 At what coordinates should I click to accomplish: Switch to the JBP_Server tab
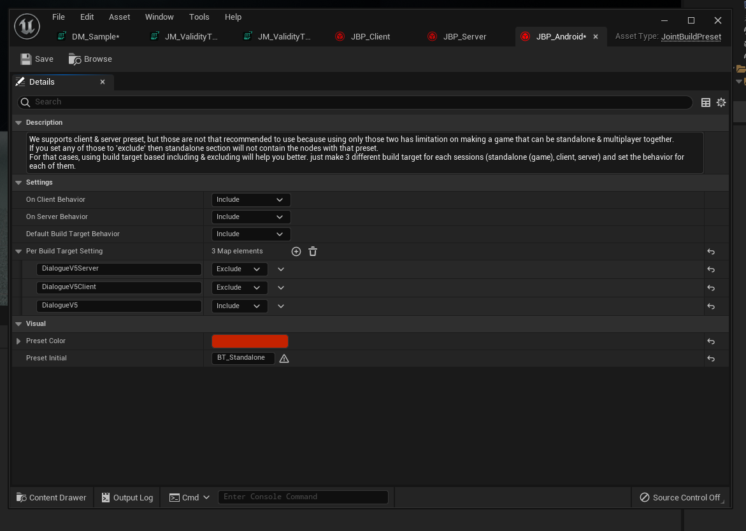[464, 37]
